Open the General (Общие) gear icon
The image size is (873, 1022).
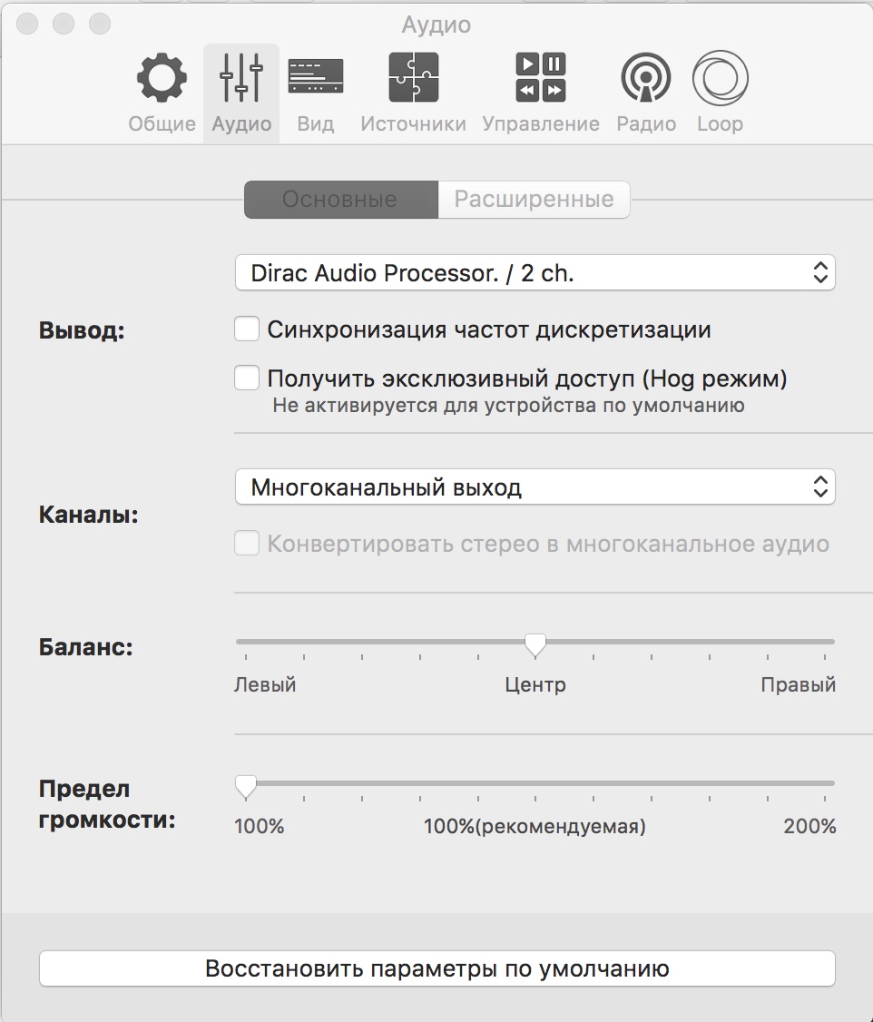(162, 79)
